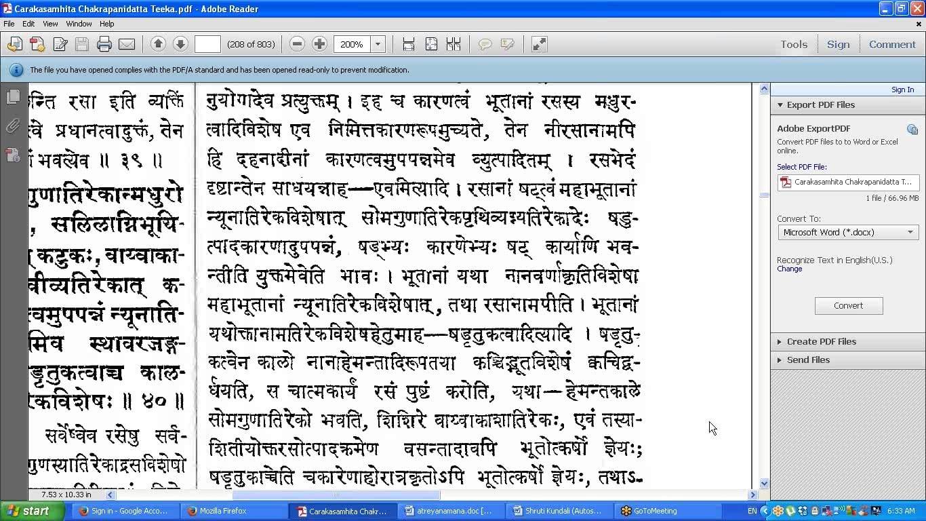Click the Convert button
Screen dimensions: 926x521
coord(849,306)
